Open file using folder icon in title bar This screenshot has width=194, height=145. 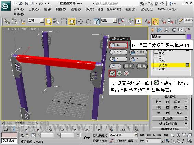click(x=21, y=3)
